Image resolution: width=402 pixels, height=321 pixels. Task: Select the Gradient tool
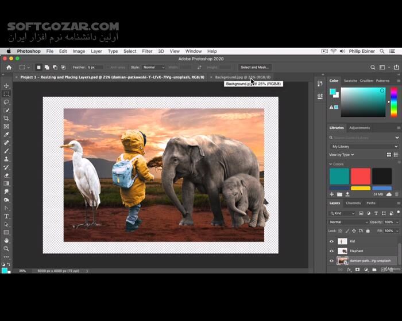click(6, 183)
